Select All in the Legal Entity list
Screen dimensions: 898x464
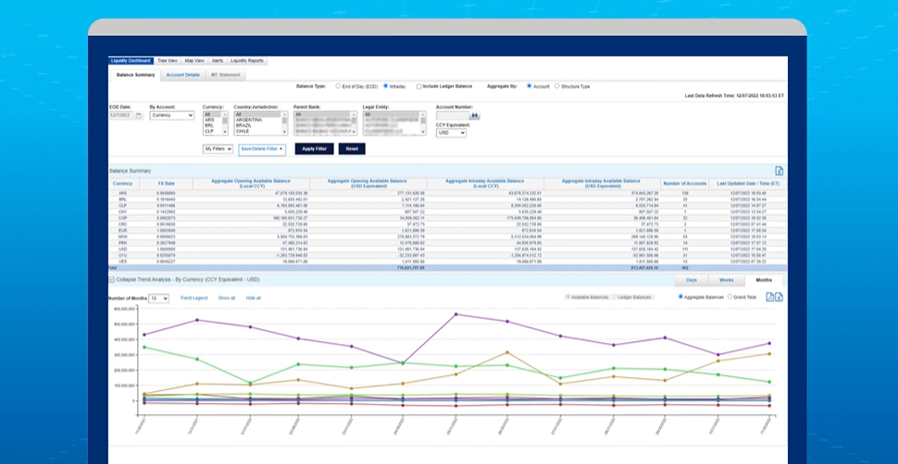pos(392,115)
